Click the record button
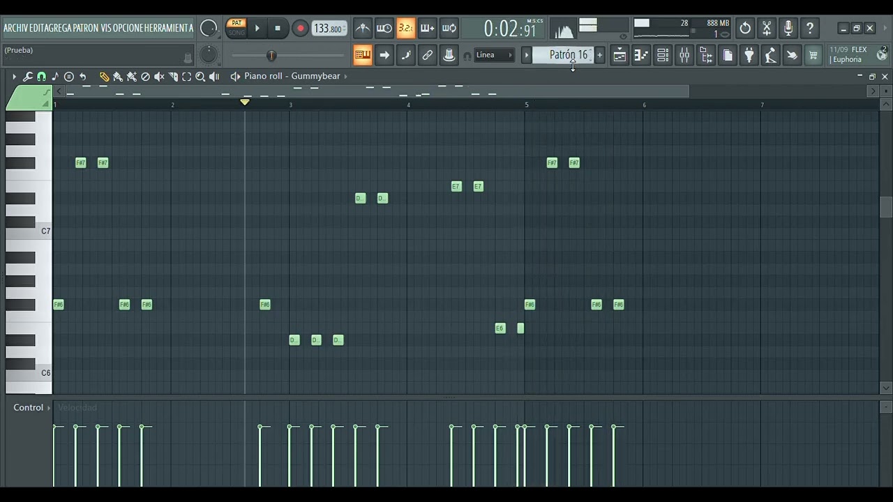Viewport: 893px width, 502px height. coord(300,29)
